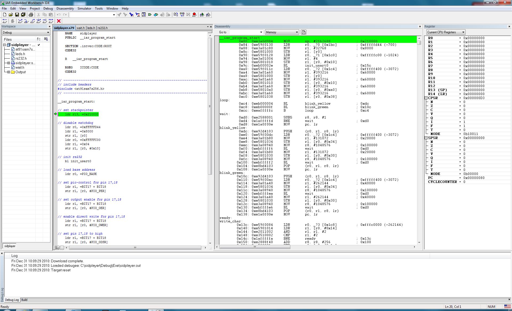Viewport: 512px width, 311px height.
Task: Click the Run to Cursor icon
Action: (45, 21)
